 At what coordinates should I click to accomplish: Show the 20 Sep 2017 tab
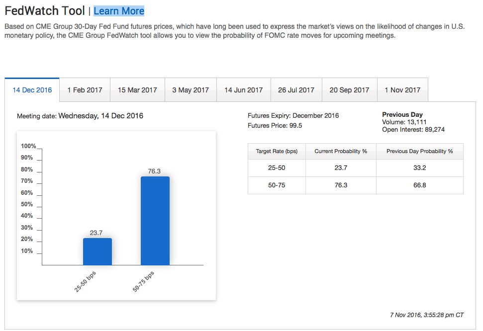click(x=350, y=90)
